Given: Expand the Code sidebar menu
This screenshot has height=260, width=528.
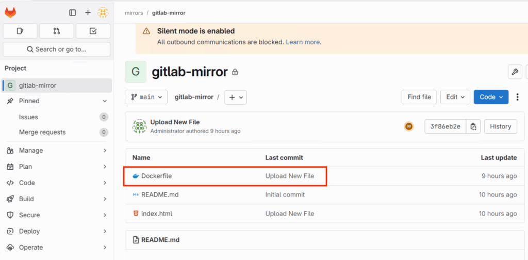Looking at the screenshot, I should (57, 183).
